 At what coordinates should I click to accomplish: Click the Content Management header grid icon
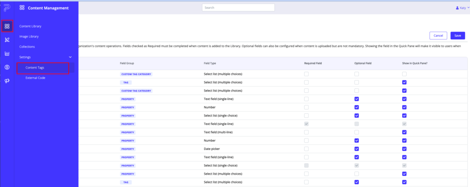(22, 8)
